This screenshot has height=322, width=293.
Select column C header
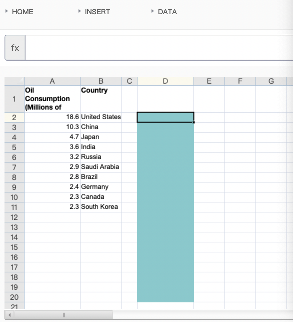pos(129,81)
